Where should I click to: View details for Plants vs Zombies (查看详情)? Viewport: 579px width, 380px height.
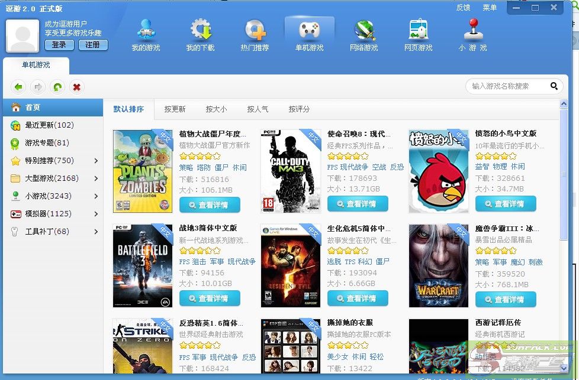pyautogui.click(x=210, y=204)
